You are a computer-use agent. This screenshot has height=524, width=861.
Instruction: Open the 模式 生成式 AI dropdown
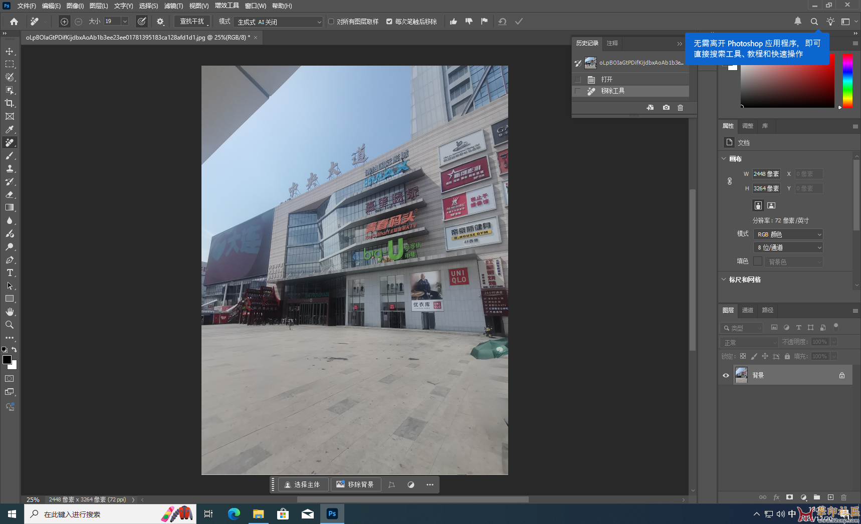[278, 22]
